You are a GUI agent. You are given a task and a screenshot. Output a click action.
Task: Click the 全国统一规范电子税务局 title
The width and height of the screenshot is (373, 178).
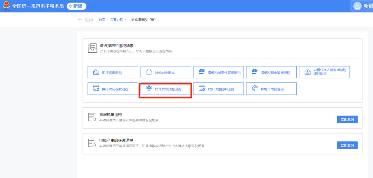[x=38, y=7]
